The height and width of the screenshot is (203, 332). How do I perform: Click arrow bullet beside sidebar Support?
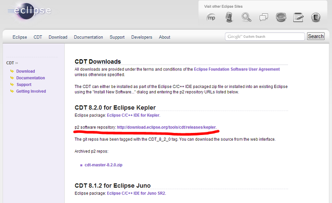12,84
